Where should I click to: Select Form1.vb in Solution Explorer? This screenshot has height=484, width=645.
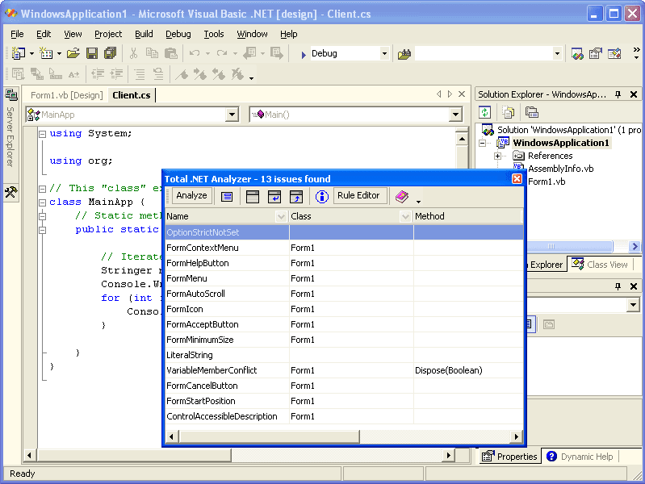[x=547, y=181]
